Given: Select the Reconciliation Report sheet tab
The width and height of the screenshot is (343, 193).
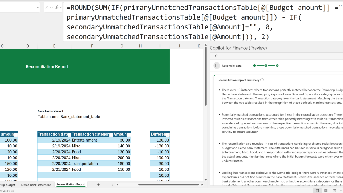Looking at the screenshot, I should 71,184.
